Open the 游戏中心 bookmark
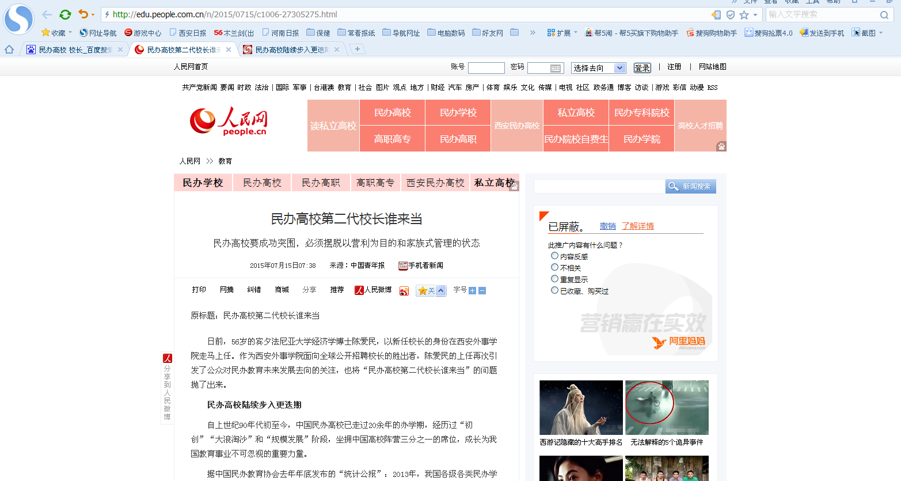901x481 pixels. pos(143,33)
